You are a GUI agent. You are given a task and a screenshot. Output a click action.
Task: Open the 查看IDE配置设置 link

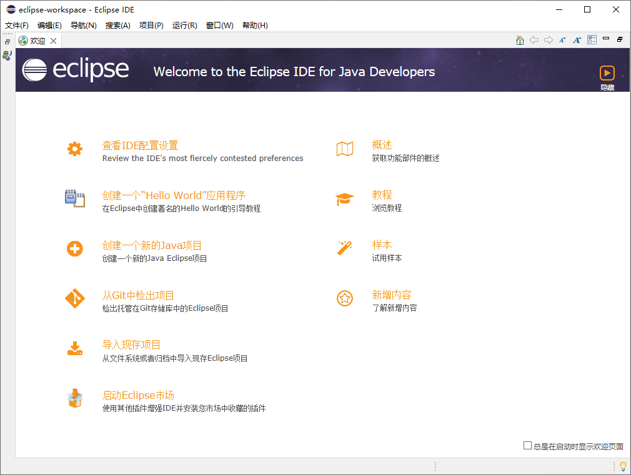point(140,145)
